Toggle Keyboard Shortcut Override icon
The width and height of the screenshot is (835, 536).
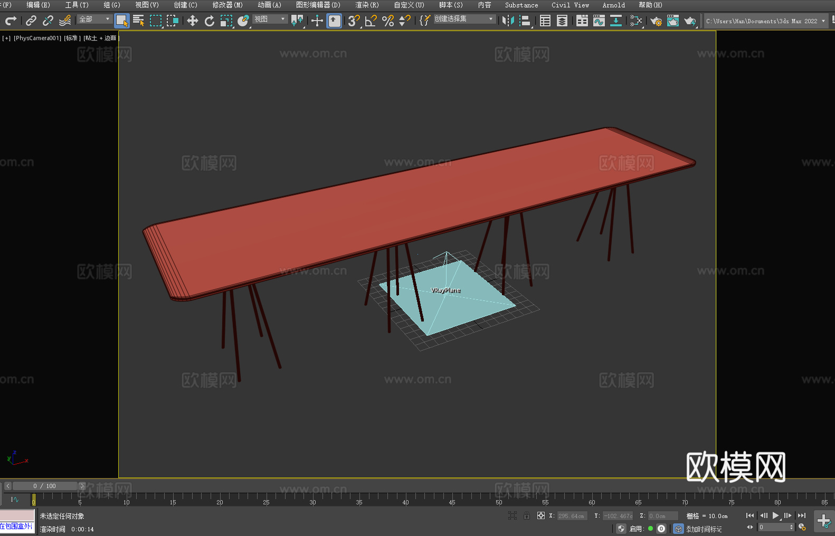(x=334, y=21)
